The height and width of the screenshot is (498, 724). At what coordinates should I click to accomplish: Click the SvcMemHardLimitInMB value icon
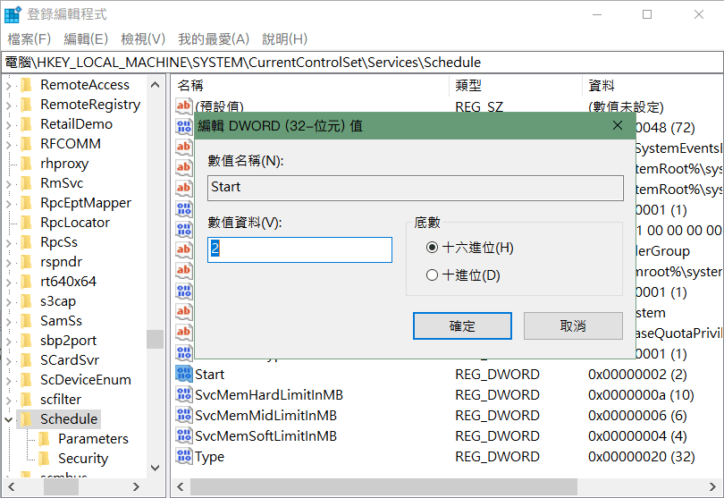click(184, 395)
